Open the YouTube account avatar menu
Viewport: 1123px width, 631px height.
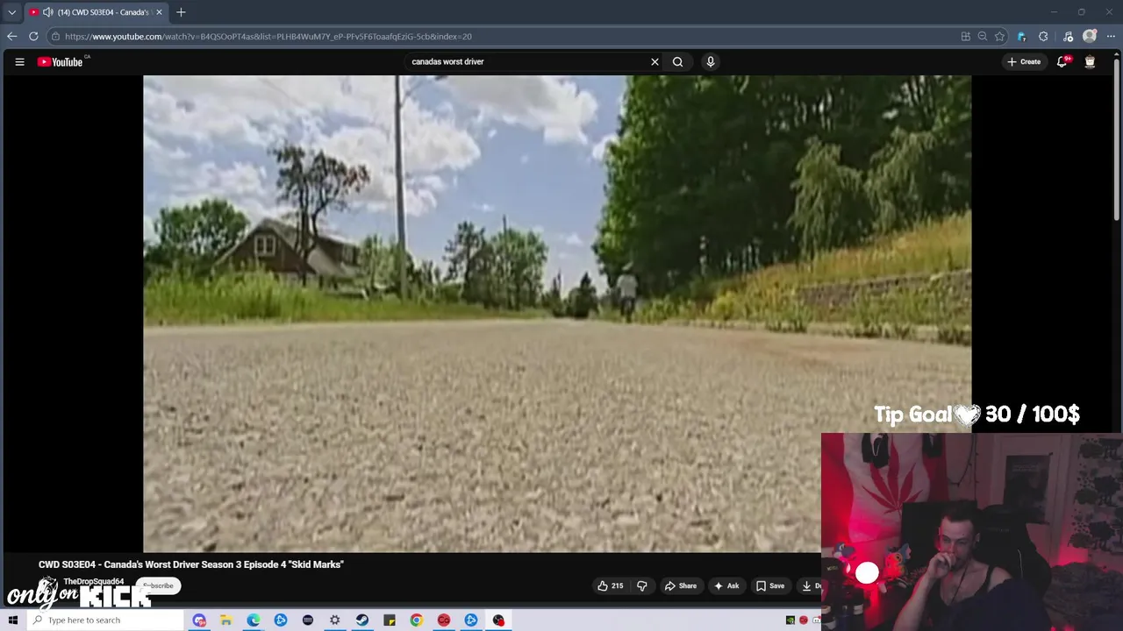tap(1090, 61)
